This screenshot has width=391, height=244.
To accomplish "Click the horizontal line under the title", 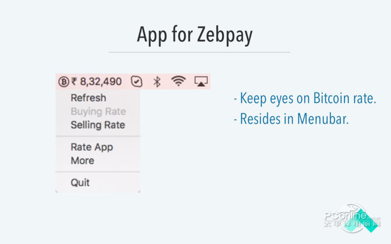I will (x=199, y=52).
